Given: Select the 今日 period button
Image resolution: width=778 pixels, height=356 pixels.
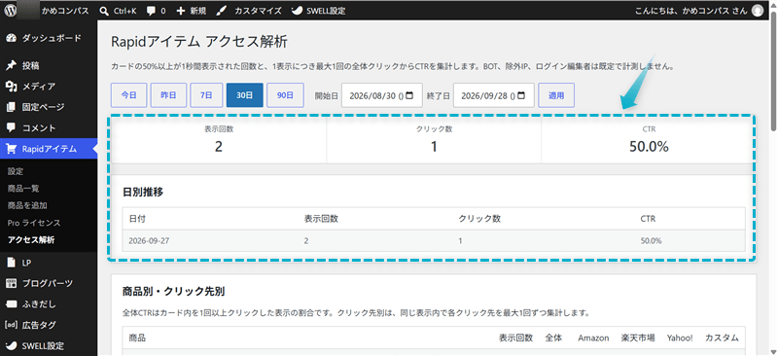Looking at the screenshot, I should pos(129,95).
